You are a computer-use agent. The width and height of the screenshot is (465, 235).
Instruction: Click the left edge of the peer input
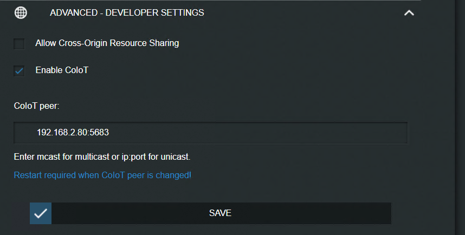[x=22, y=133]
